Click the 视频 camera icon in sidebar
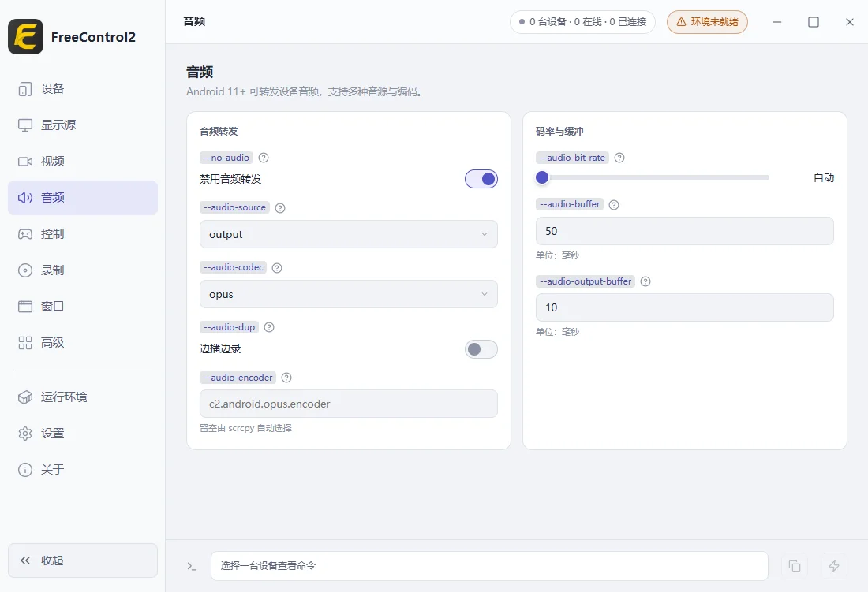Screen dimensions: 868x592 pos(25,162)
